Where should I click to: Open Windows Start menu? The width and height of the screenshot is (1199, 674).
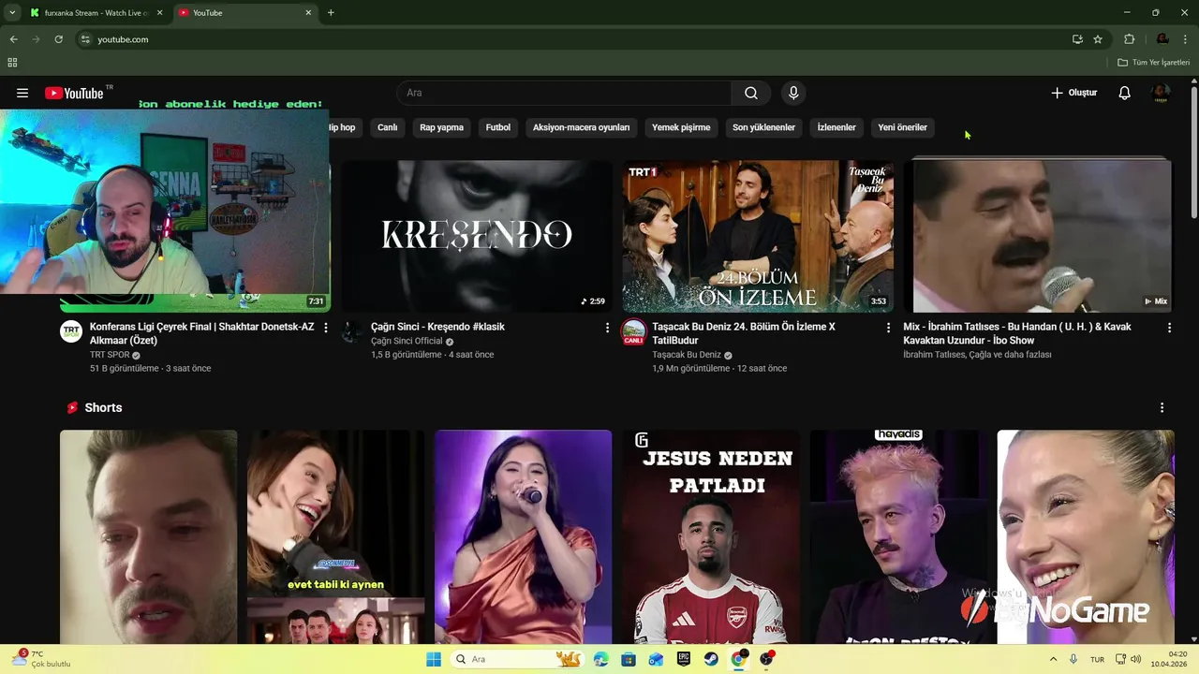click(x=434, y=659)
